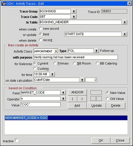Open the for time list arrow
The height and width of the screenshot is (146, 133).
click(x=52, y=74)
